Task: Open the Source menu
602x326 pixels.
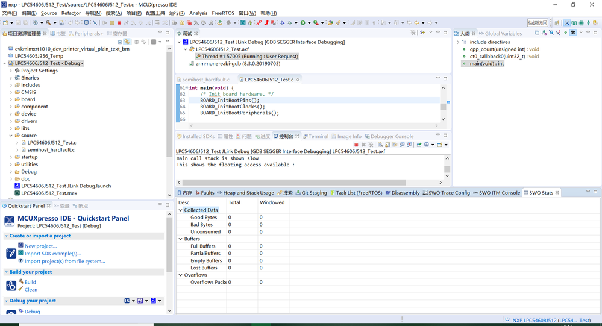Action: pos(49,13)
